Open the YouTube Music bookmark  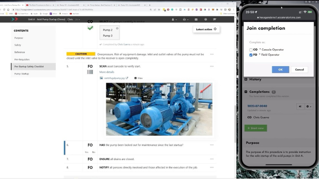click(22, 13)
